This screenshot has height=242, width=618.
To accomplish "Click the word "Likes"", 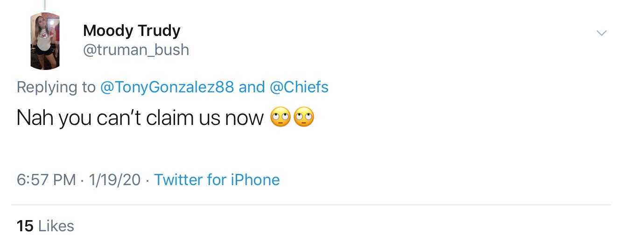I will [56, 226].
